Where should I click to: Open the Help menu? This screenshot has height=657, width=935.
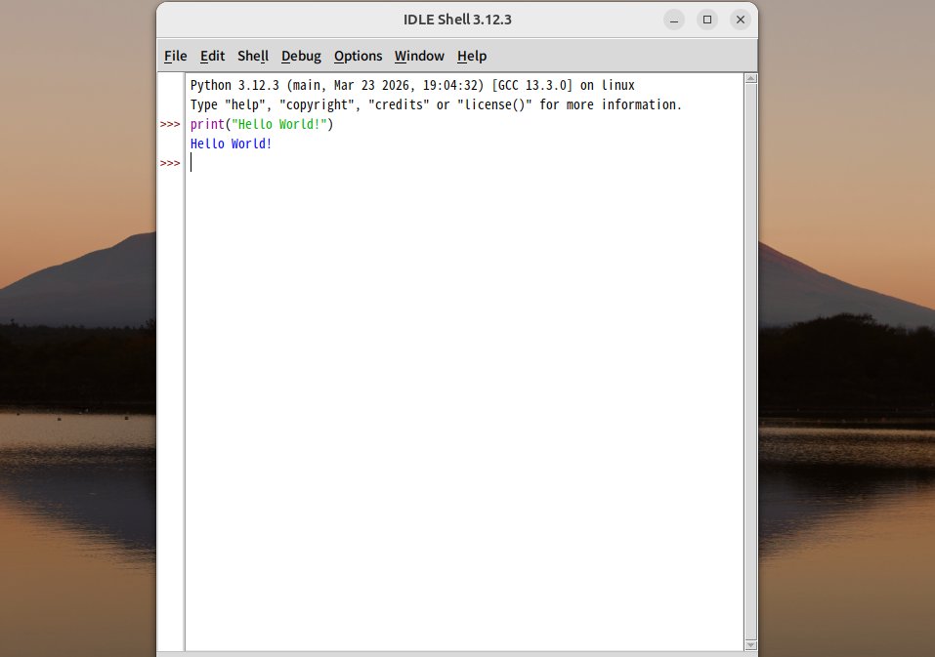tap(472, 56)
